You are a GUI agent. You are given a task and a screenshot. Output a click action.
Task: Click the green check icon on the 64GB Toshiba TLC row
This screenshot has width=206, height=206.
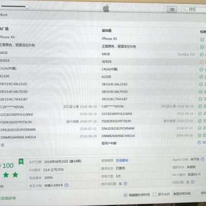click(201, 55)
